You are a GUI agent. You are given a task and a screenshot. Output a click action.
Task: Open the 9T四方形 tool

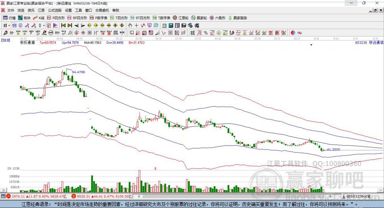tap(140, 18)
